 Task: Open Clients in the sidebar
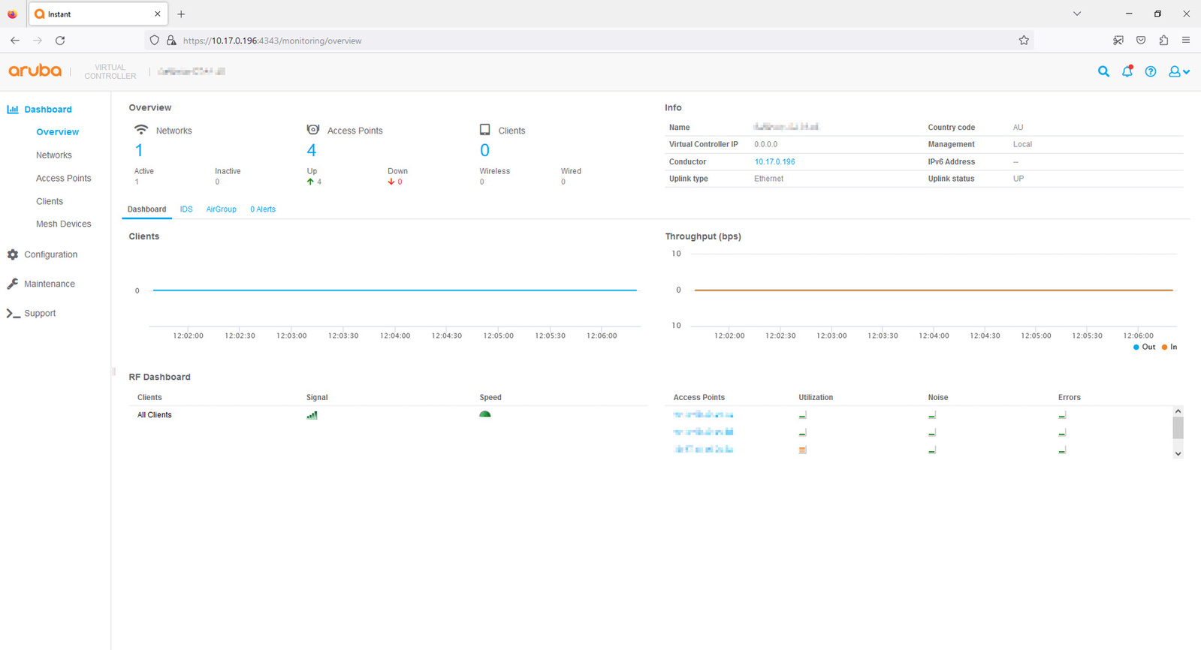[x=50, y=201]
